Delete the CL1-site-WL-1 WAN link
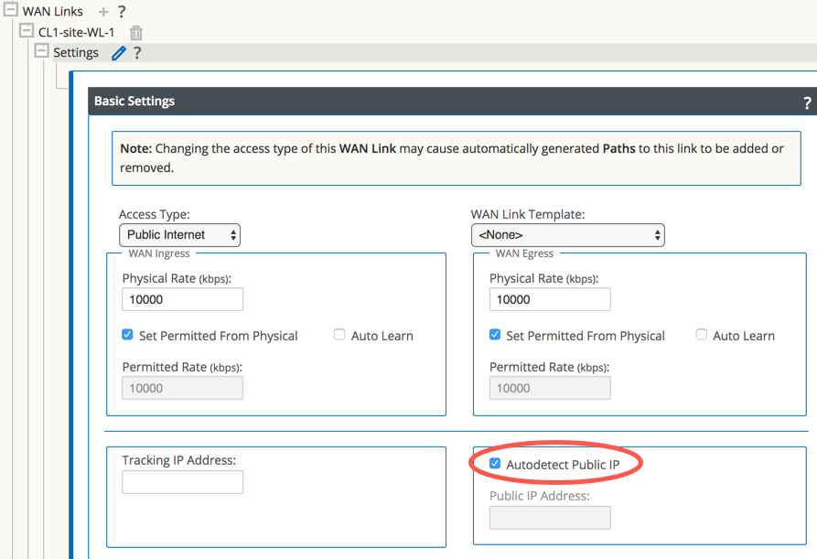Viewport: 817px width, 559px height. 136,33
